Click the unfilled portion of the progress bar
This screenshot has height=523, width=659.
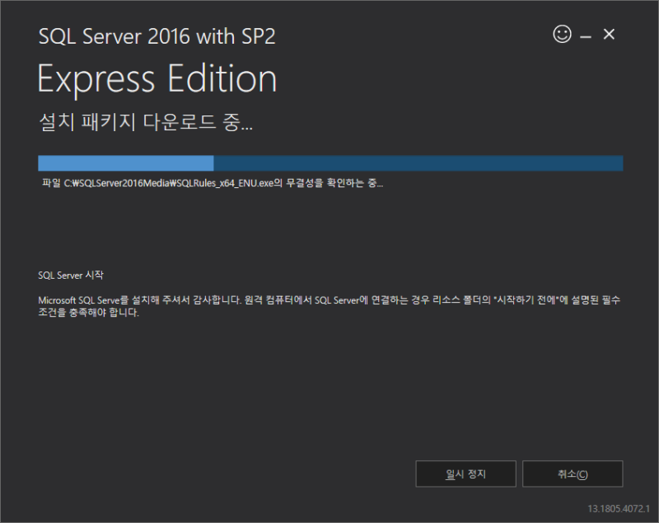pos(412,163)
